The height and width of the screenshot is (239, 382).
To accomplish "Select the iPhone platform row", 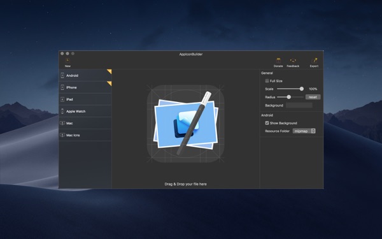I will pyautogui.click(x=85, y=87).
